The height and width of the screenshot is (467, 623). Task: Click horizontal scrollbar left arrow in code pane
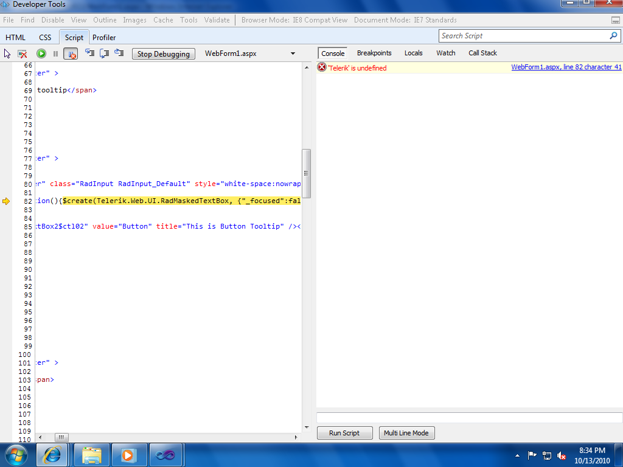[x=40, y=437]
